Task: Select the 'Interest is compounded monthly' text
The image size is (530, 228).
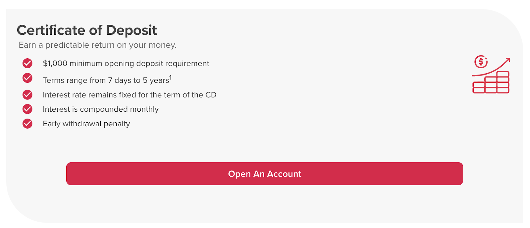Action: click(x=101, y=109)
